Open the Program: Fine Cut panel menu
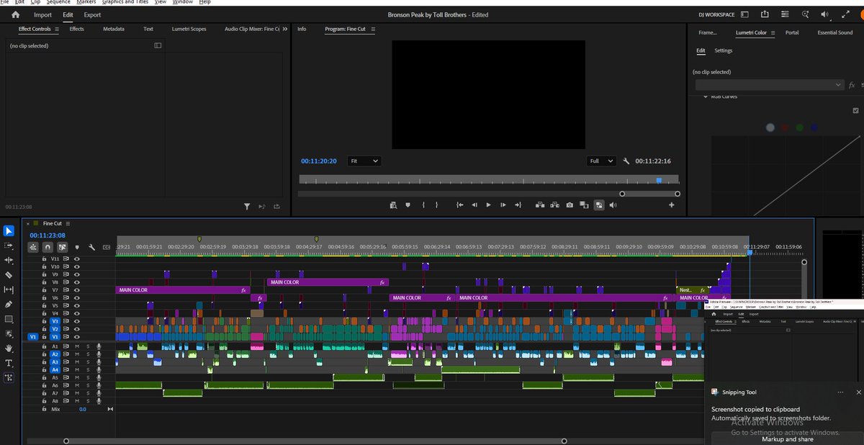864x445 pixels. coord(372,30)
